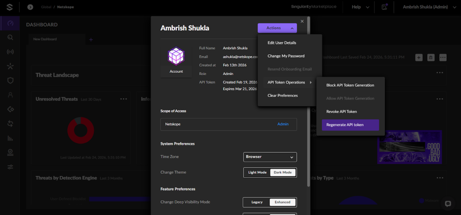Expand the sidebar with the arrow icon
The width and height of the screenshot is (461, 215).
[30, 7]
